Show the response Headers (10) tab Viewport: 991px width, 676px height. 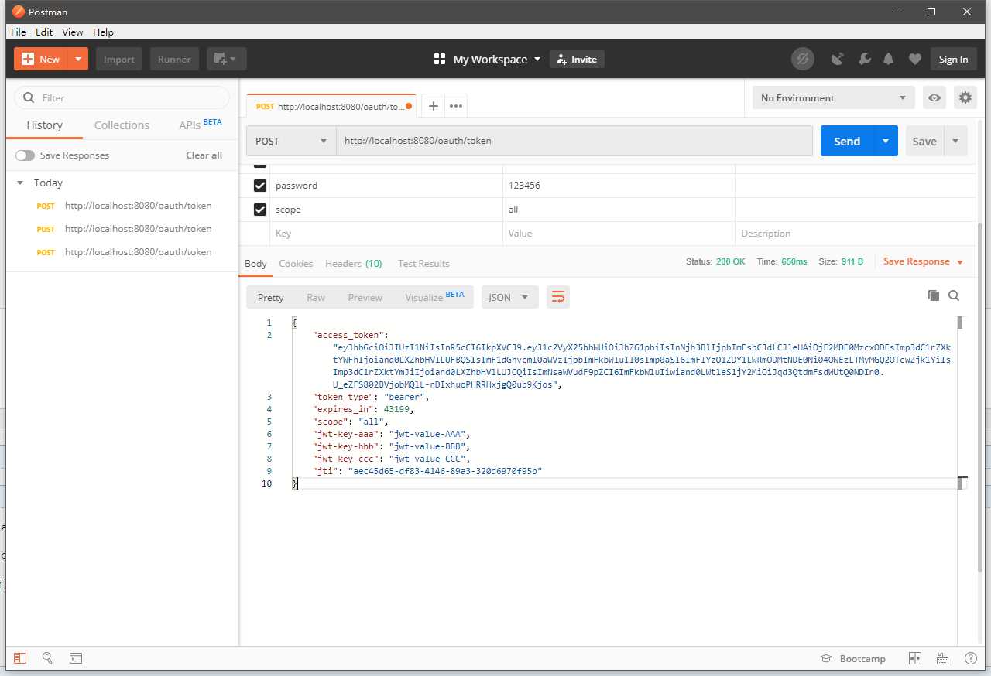tap(354, 264)
